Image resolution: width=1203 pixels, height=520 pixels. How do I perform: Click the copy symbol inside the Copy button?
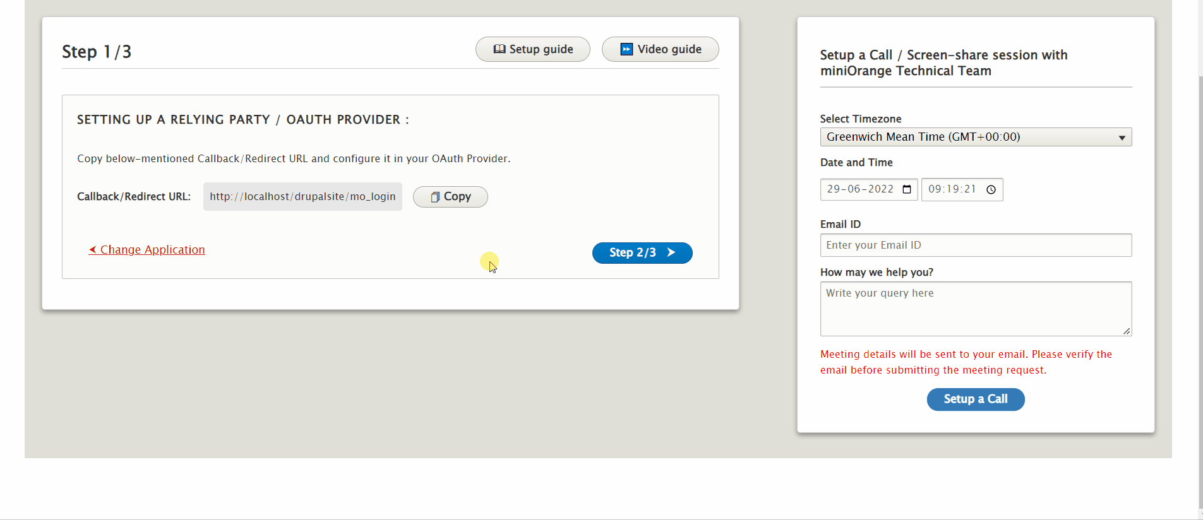pos(436,196)
